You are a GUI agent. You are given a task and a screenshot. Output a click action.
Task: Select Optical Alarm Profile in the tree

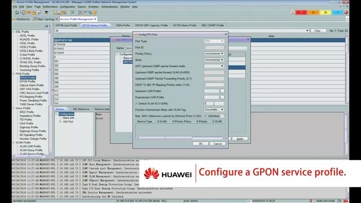(32, 85)
